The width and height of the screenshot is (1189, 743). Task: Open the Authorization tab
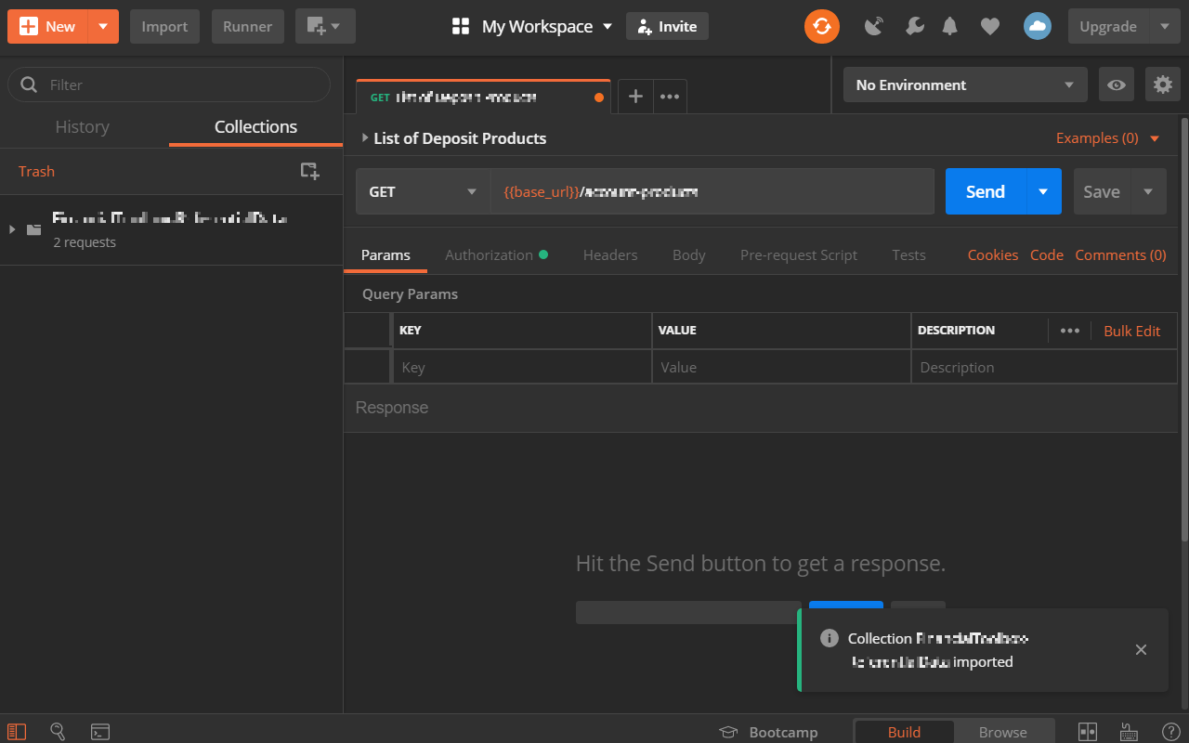point(496,254)
